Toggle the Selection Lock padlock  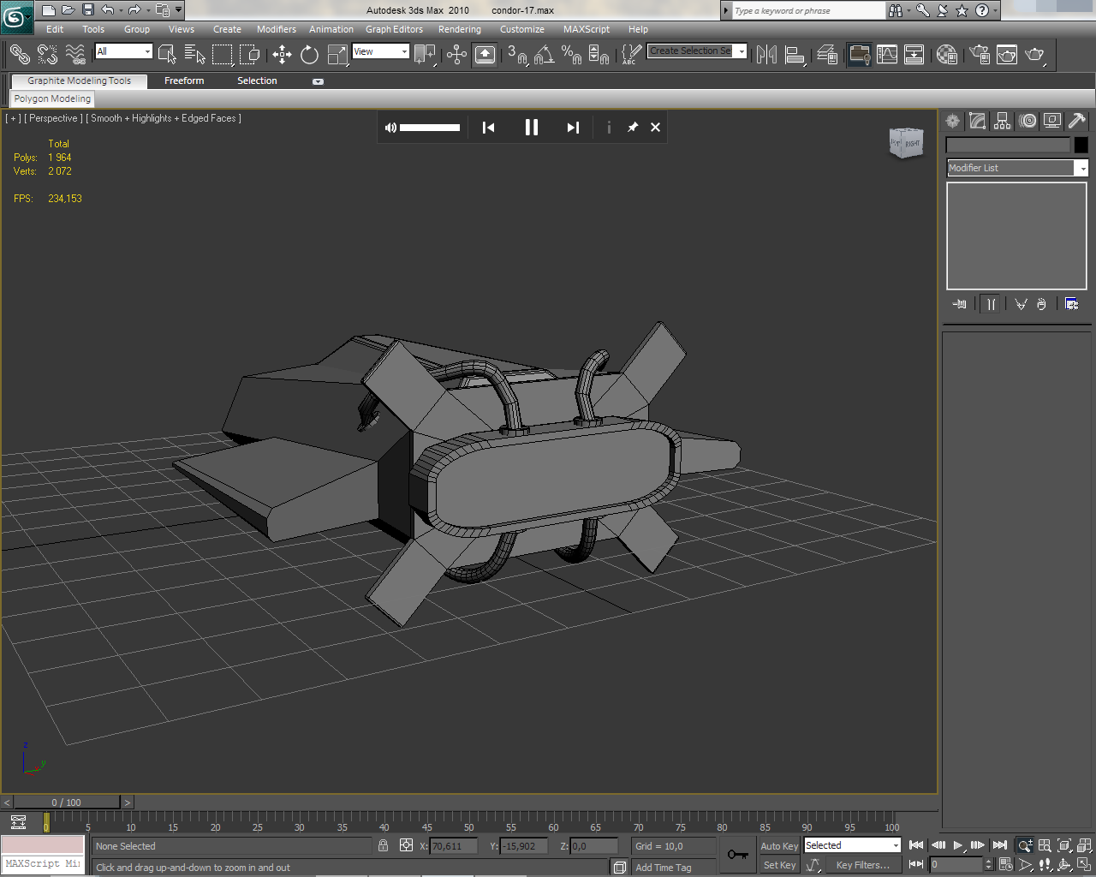(383, 845)
